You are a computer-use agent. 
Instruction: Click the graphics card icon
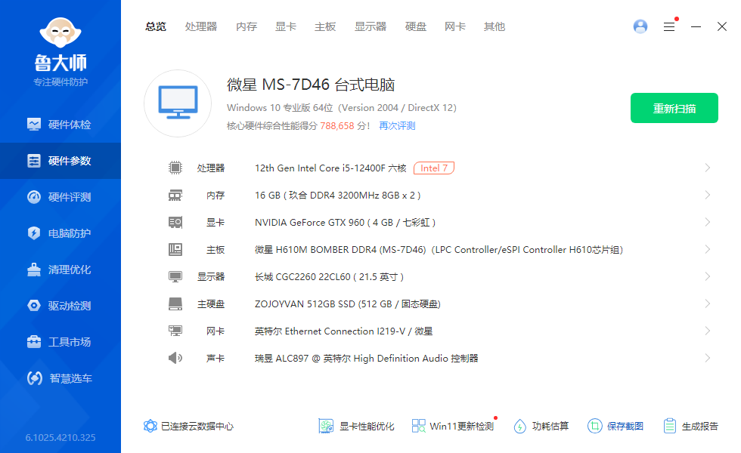175,222
